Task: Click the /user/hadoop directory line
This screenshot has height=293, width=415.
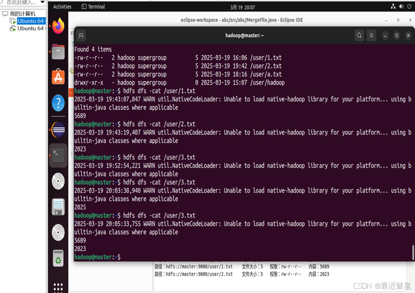Action: click(x=179, y=82)
